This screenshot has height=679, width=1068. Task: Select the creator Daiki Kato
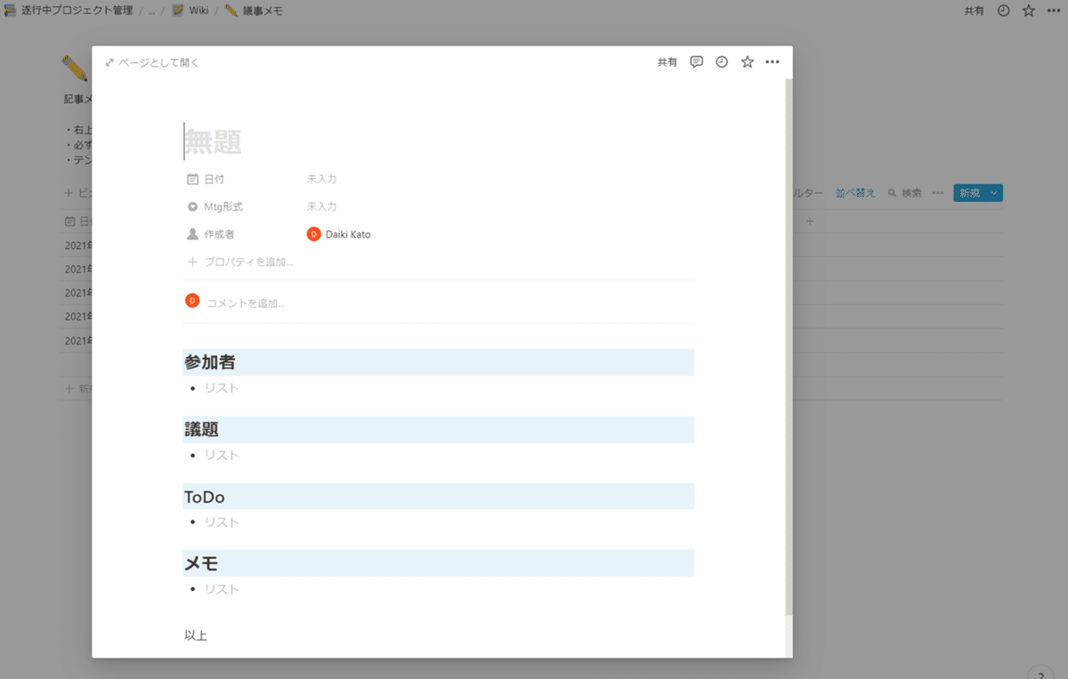tap(339, 234)
